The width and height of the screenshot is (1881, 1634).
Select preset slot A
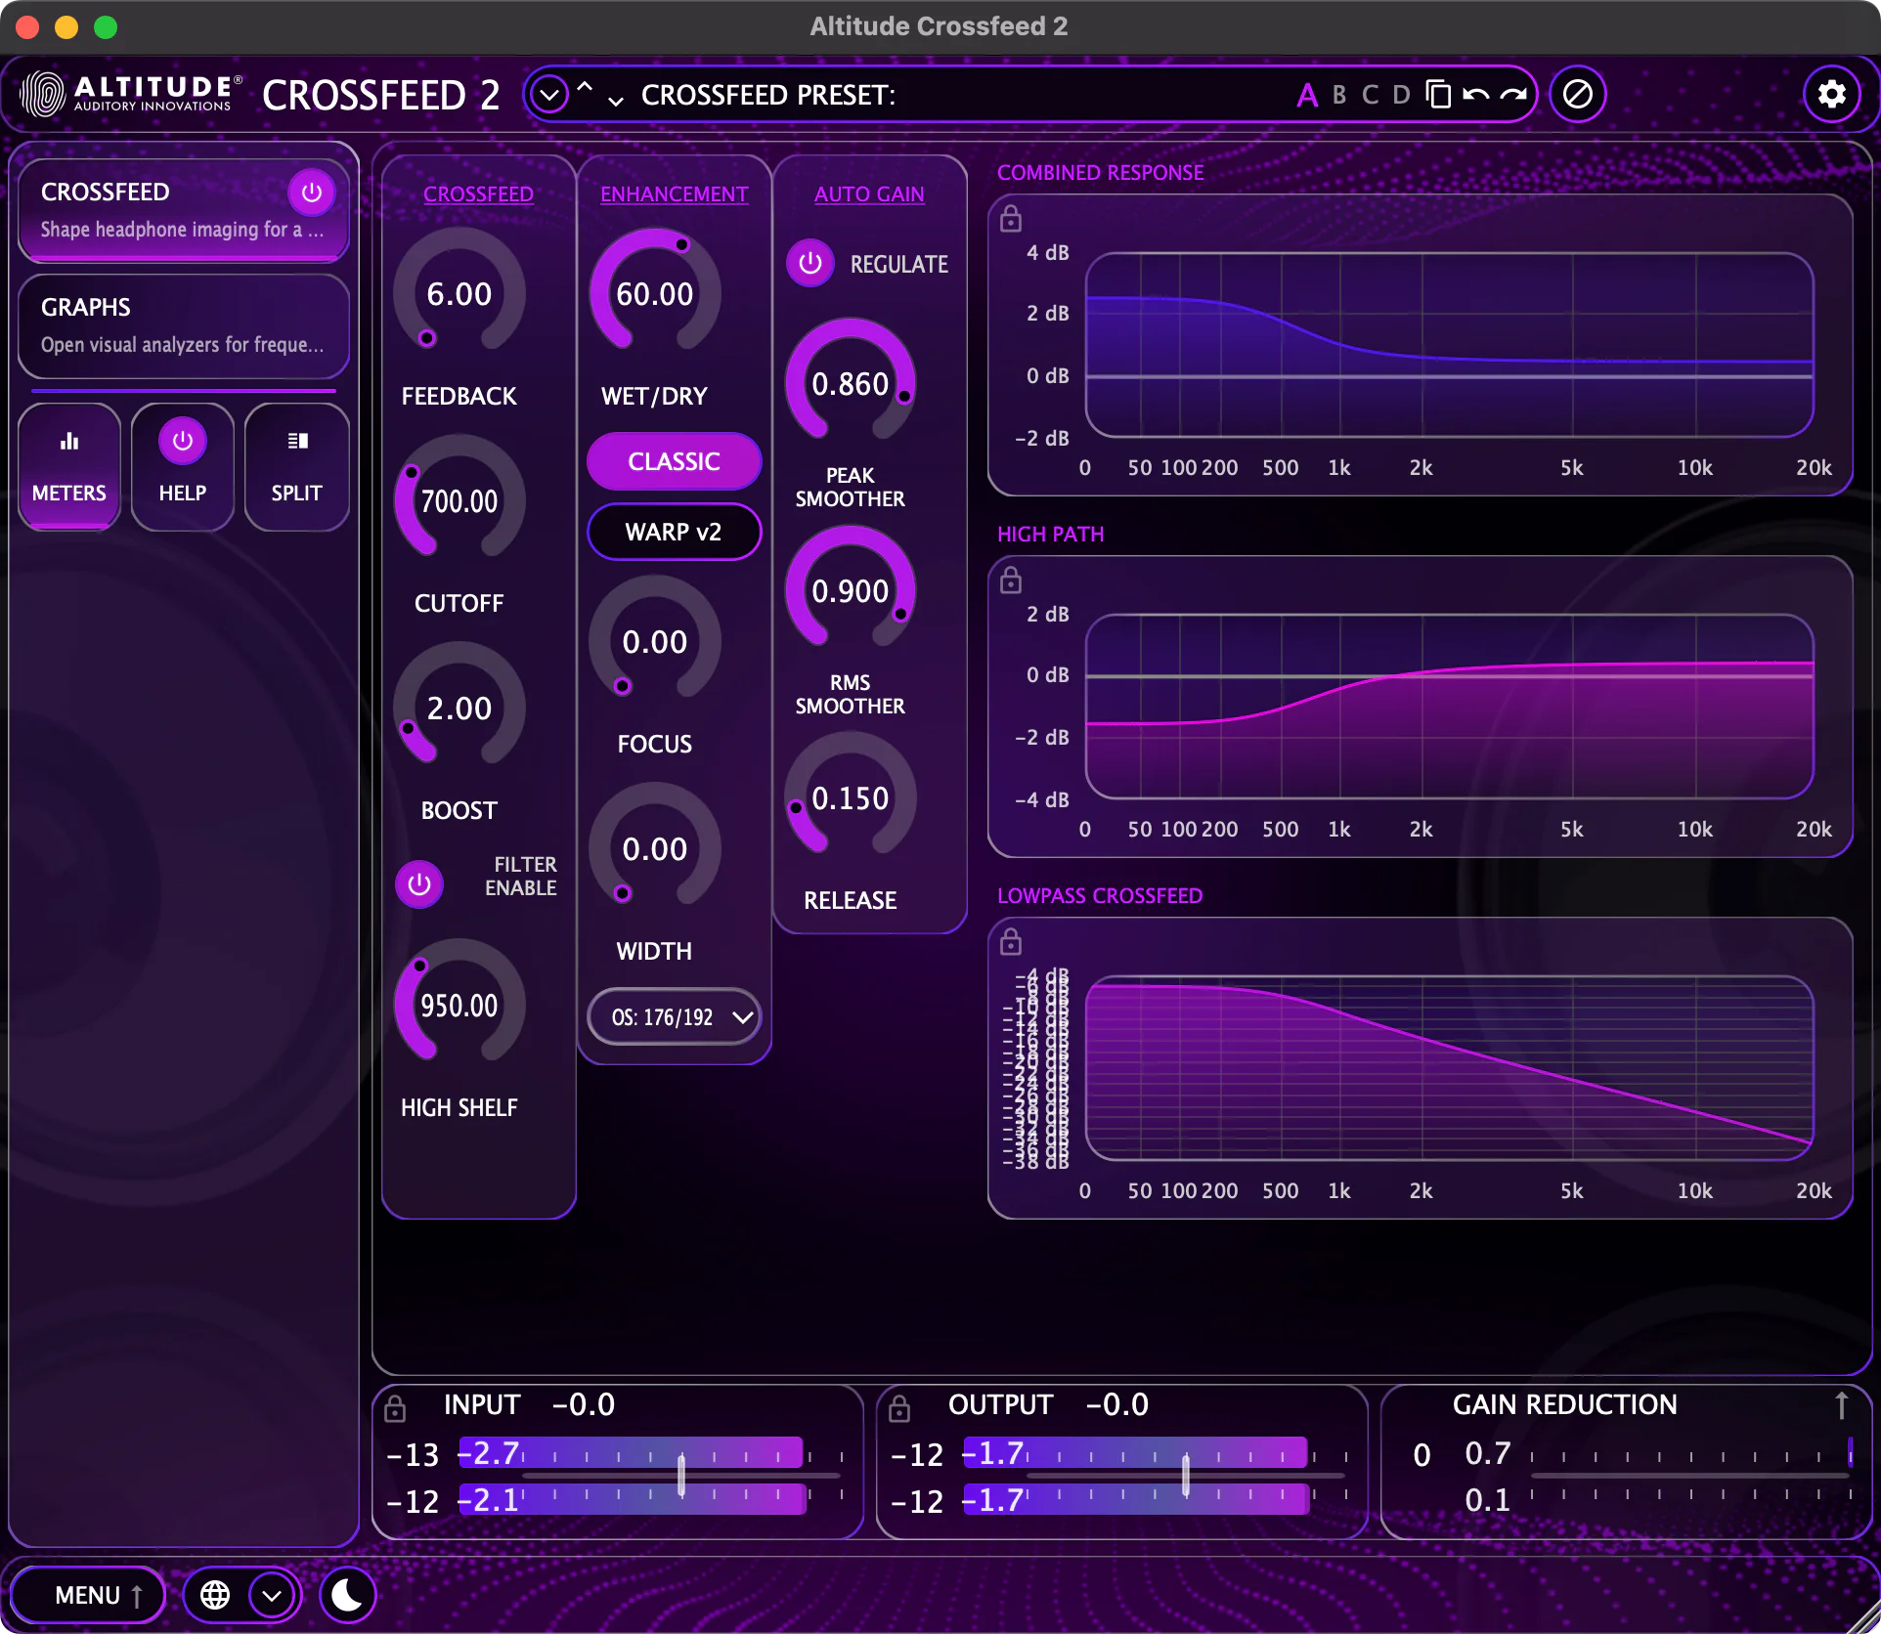[1307, 95]
